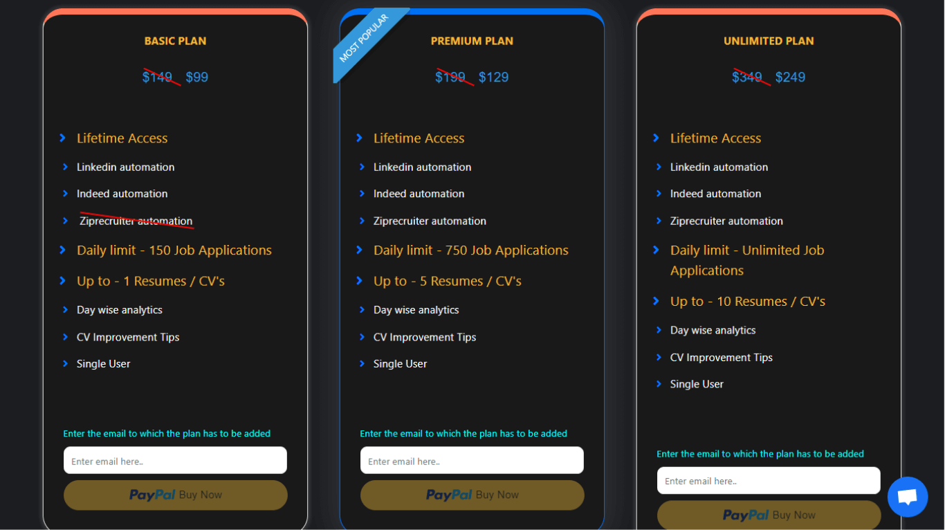This screenshot has width=945, height=530.
Task: Click the email field in Unlimited Plan
Action: coord(769,481)
